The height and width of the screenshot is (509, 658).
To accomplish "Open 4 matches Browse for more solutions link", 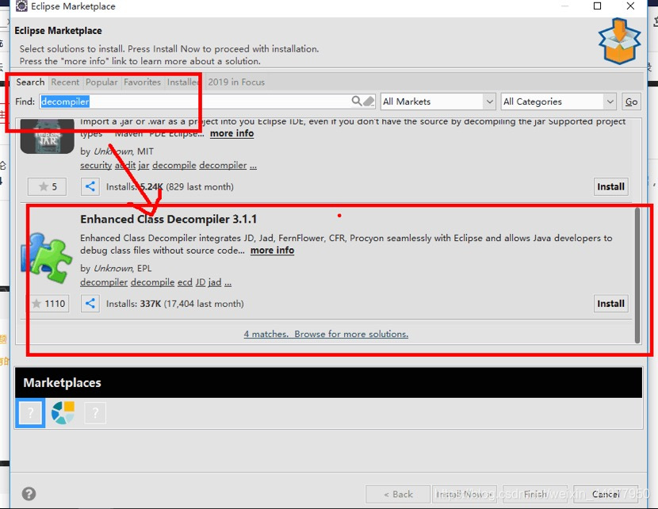I will (x=326, y=334).
